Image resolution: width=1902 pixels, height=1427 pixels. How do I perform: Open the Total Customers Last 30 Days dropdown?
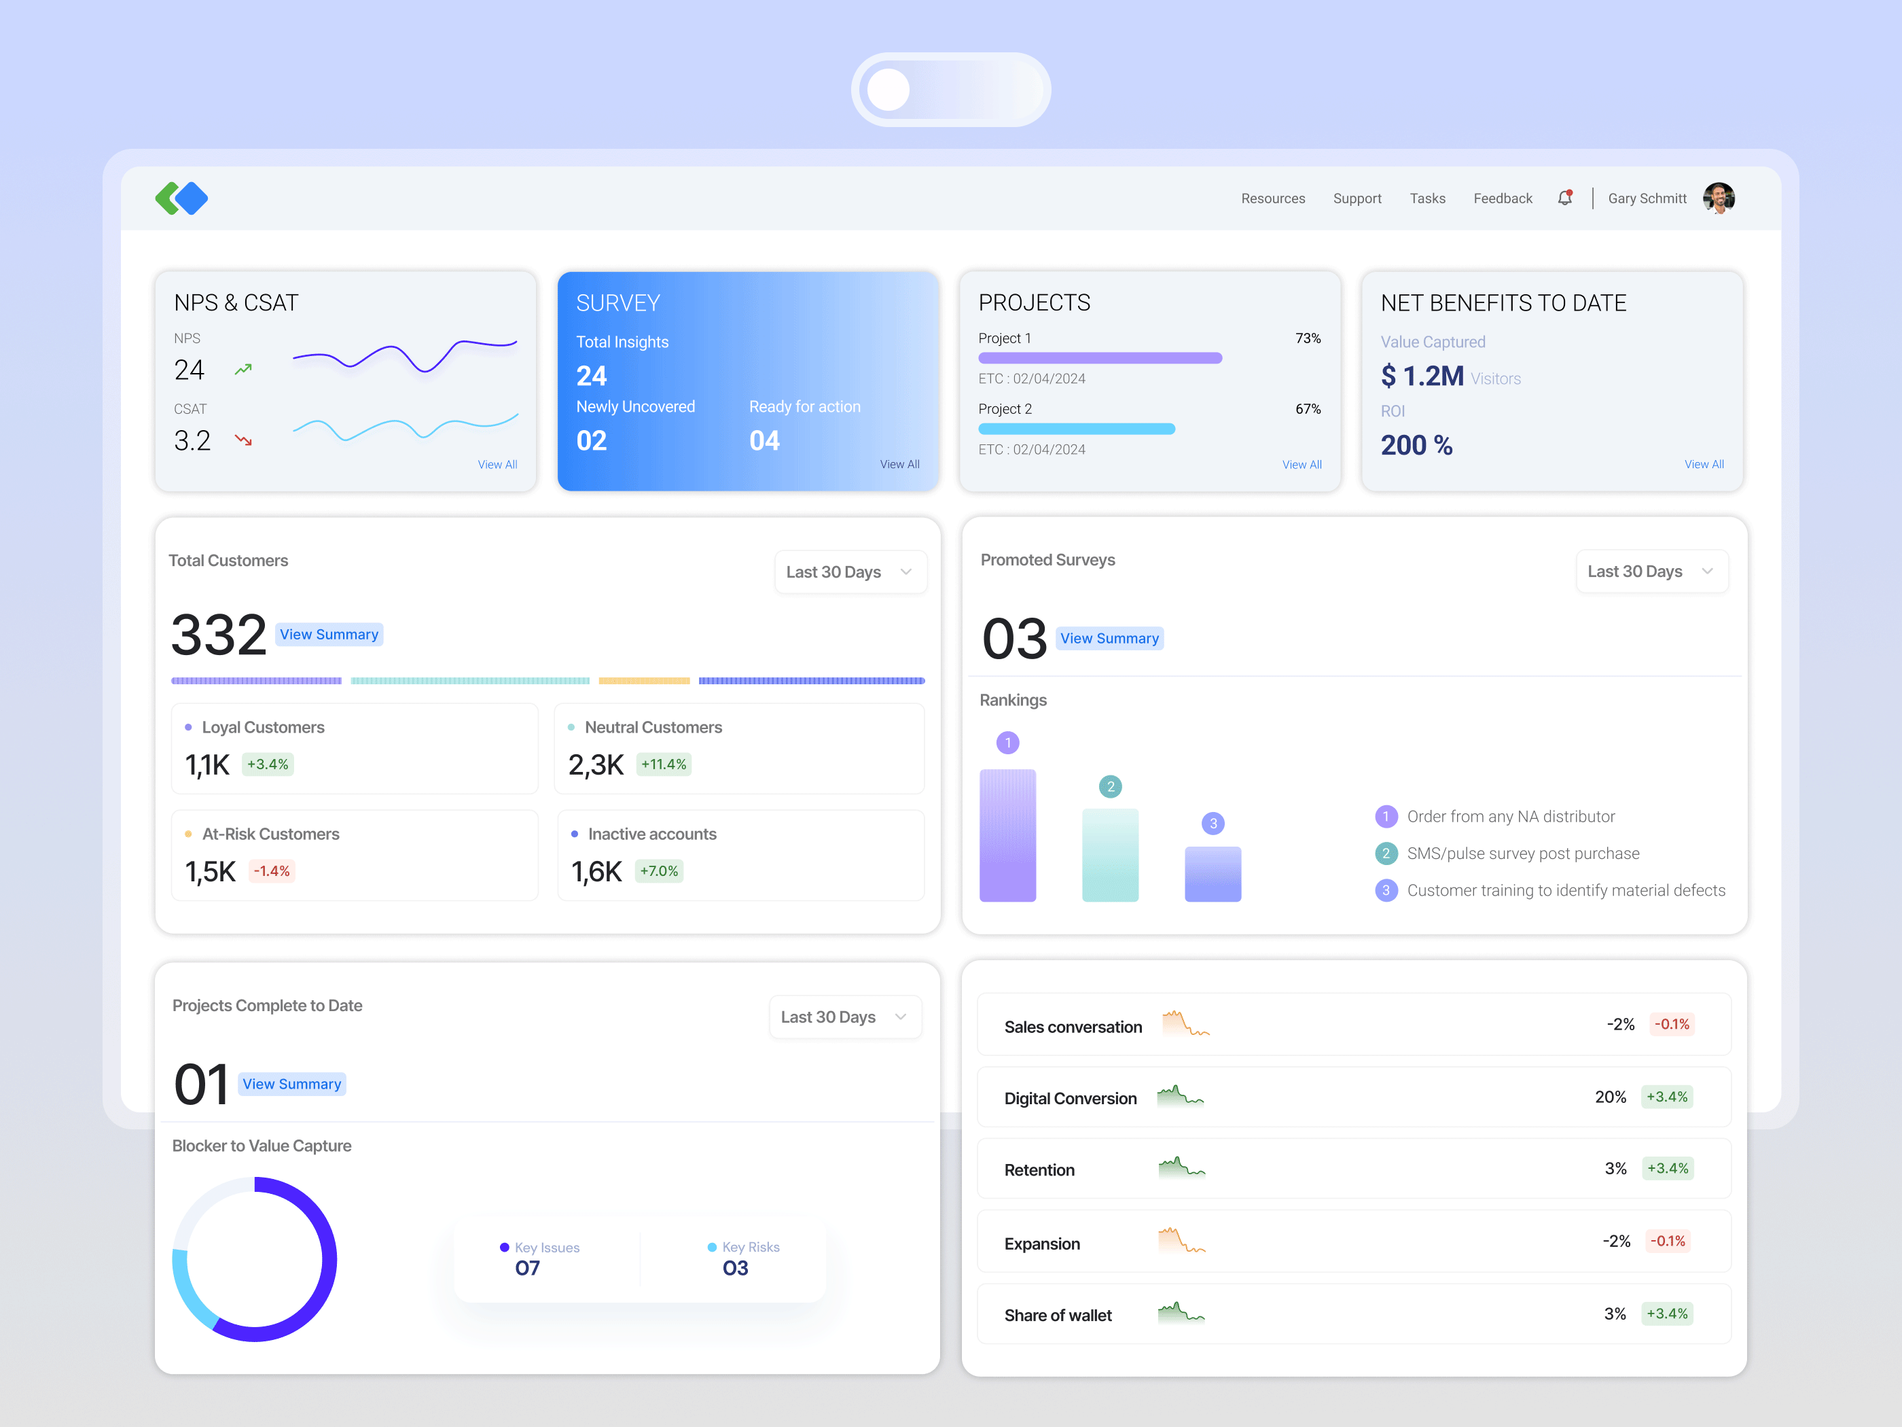(x=850, y=571)
